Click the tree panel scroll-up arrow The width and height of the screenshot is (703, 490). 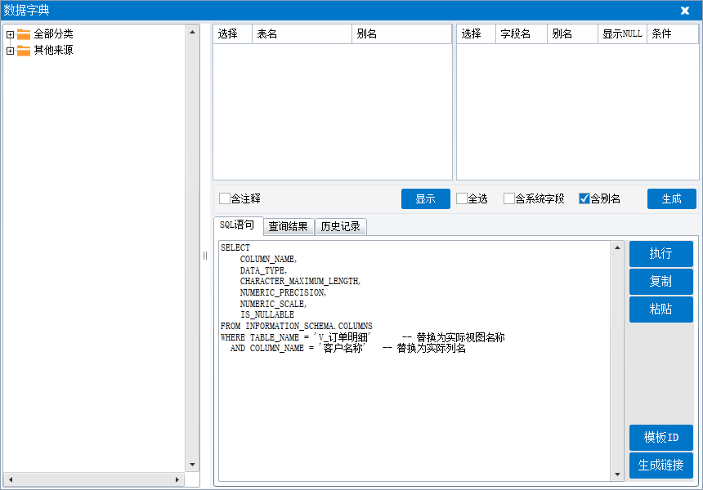[192, 32]
